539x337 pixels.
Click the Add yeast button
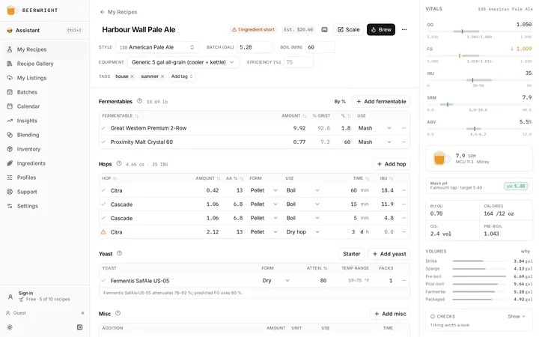click(x=389, y=254)
